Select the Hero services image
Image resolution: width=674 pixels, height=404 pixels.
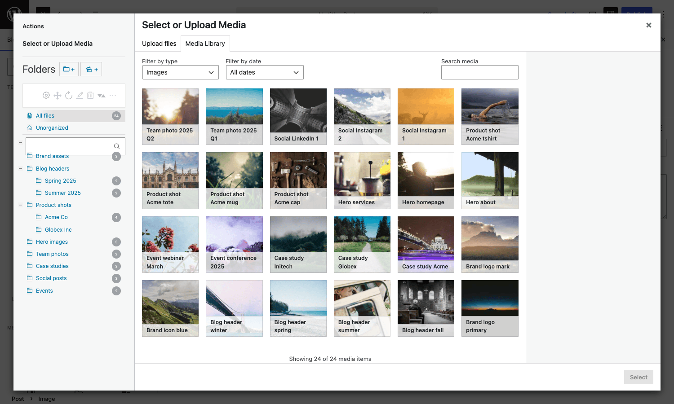362,180
